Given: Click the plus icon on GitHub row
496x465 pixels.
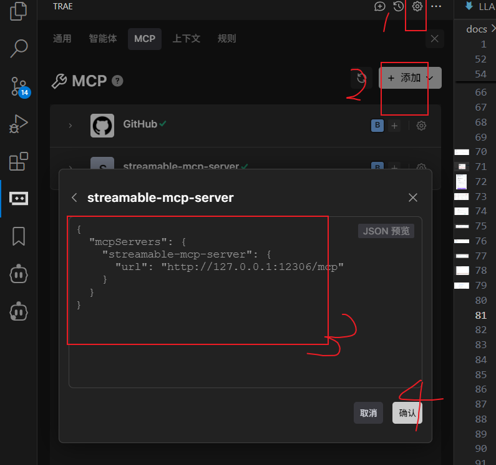Looking at the screenshot, I should point(394,126).
